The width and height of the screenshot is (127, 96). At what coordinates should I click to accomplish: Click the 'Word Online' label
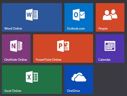point(13,29)
